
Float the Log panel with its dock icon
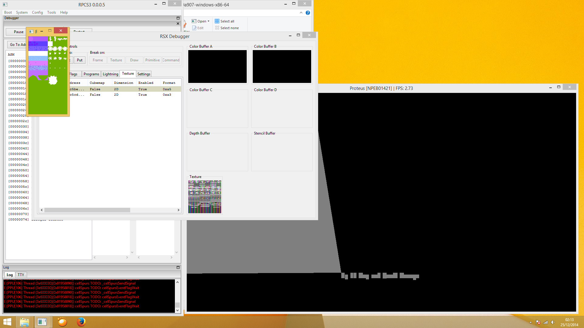tap(178, 268)
